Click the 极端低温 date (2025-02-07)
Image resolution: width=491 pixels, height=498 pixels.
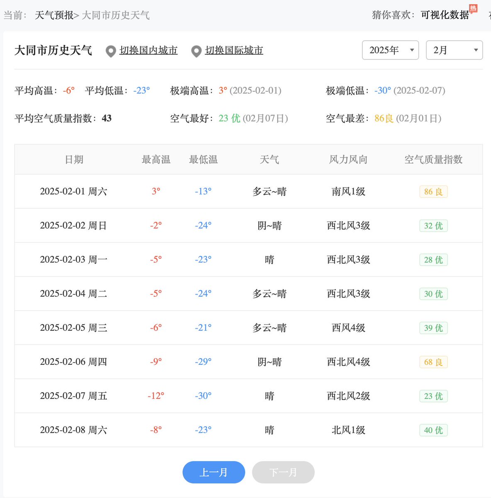pos(419,90)
